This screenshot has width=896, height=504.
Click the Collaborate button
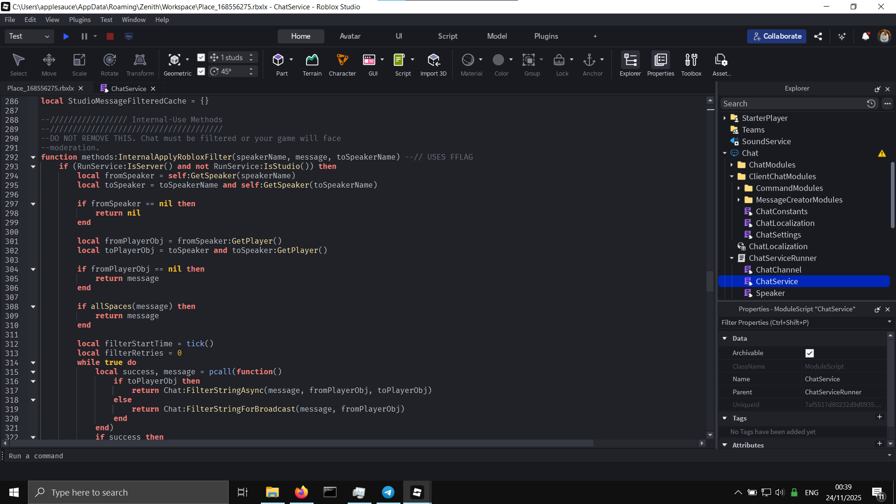(777, 36)
